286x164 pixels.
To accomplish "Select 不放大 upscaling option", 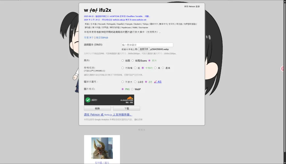I will tap(123, 82).
